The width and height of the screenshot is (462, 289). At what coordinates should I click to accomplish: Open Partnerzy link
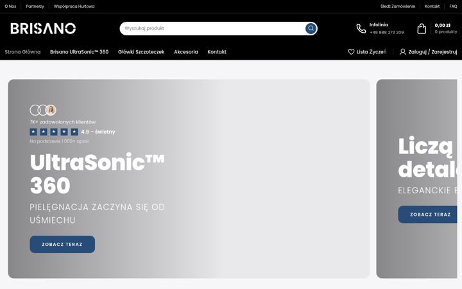[x=35, y=6]
